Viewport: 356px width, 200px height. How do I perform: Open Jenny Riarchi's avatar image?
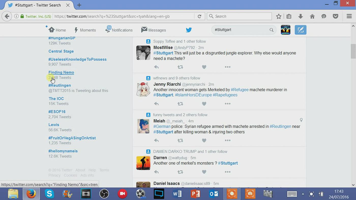143,89
